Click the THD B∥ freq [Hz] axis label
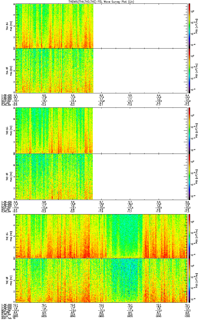The width and height of the screenshot is (200, 320). pos(11,176)
